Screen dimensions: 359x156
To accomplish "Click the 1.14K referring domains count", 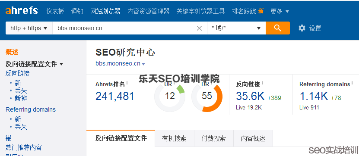I will pyautogui.click(x=314, y=96).
